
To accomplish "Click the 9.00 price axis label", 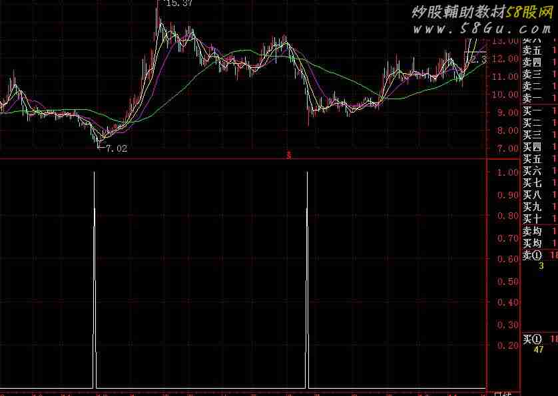I will pyautogui.click(x=508, y=112).
